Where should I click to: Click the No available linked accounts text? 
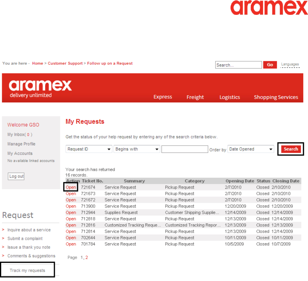point(31,161)
